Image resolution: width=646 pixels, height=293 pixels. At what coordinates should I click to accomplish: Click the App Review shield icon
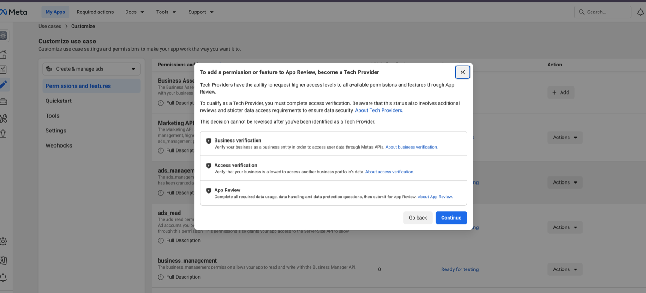(x=209, y=191)
